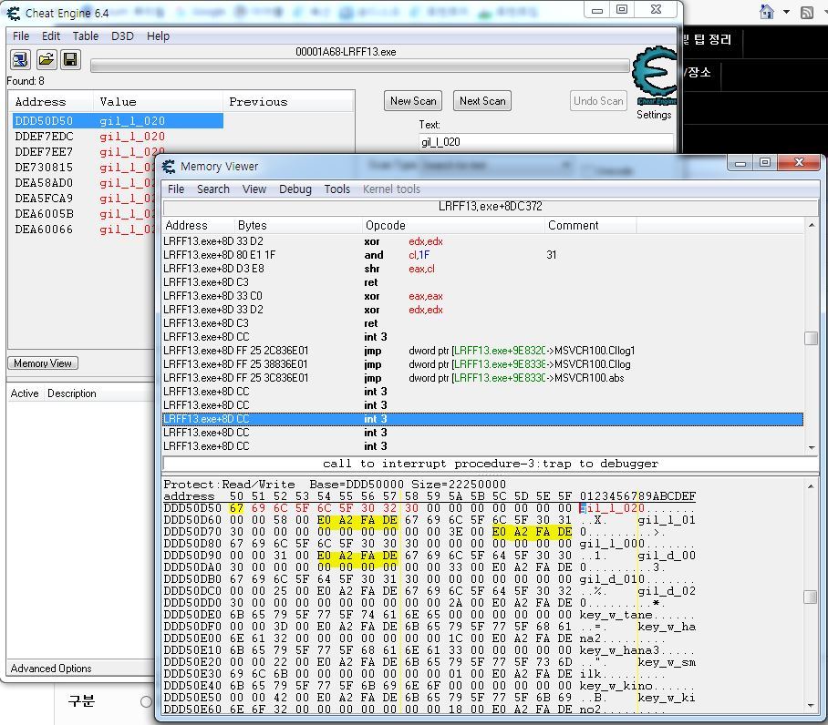Select the 'and cl,1F' disassembler row
The height and width of the screenshot is (725, 828).
point(482,255)
